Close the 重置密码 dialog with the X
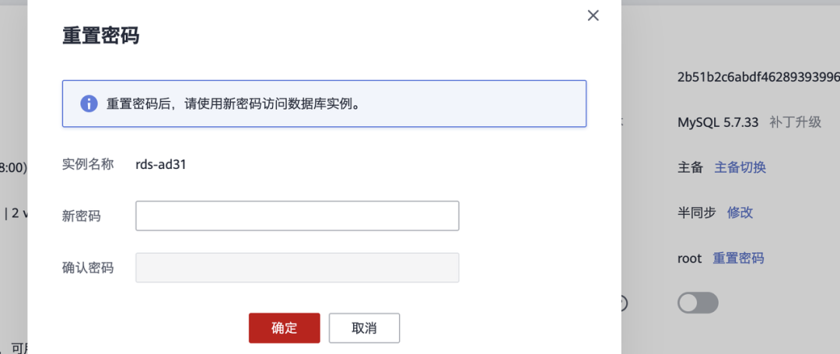Image resolution: width=840 pixels, height=354 pixels. 593,16
